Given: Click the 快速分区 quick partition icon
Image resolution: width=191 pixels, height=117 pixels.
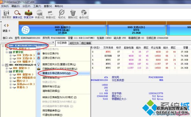Looking at the screenshot, I should [x=39, y=14].
